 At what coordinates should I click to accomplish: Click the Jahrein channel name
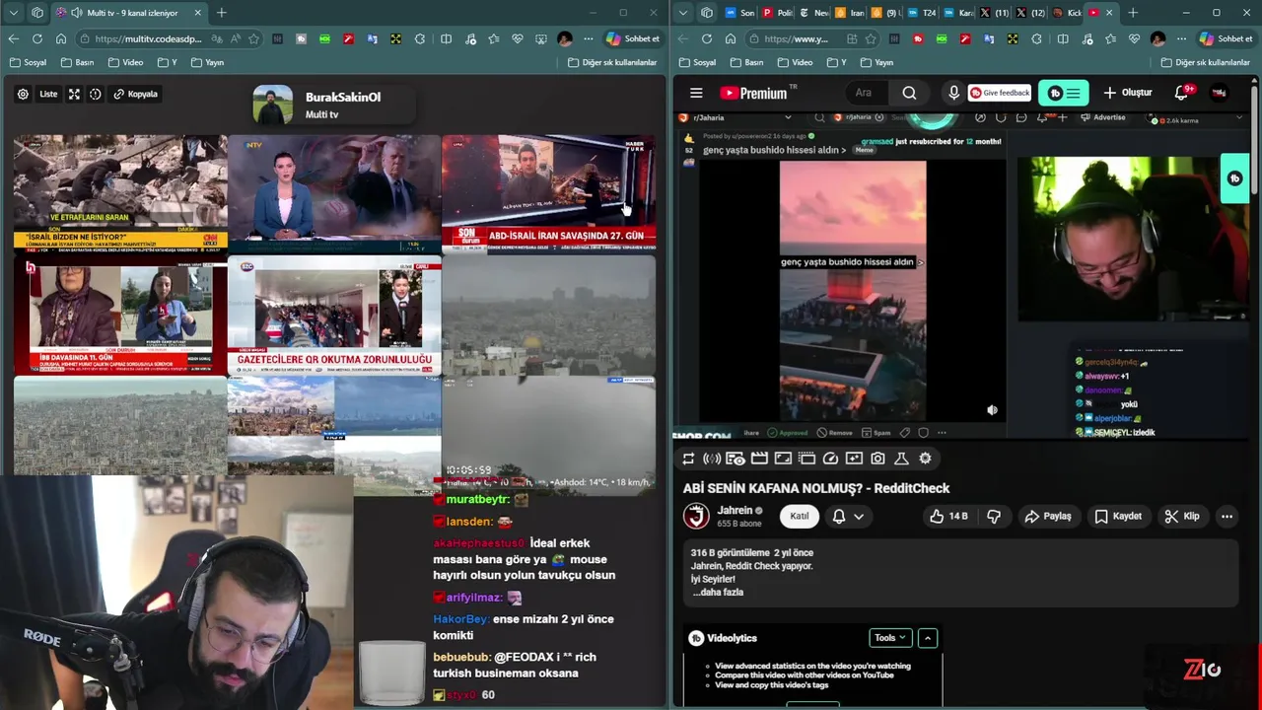[x=736, y=510]
